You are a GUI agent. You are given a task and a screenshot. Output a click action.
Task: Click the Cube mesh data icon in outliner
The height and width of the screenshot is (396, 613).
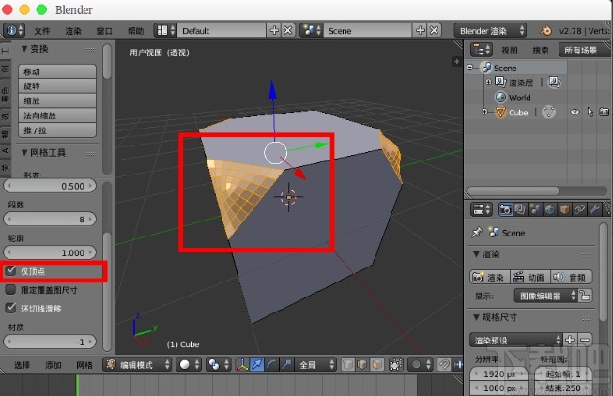click(x=548, y=113)
